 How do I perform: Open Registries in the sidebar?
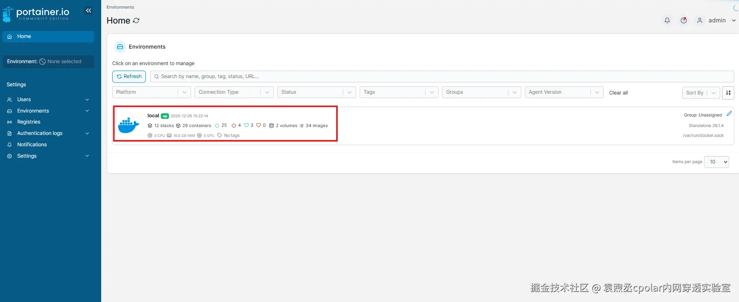coord(48,122)
